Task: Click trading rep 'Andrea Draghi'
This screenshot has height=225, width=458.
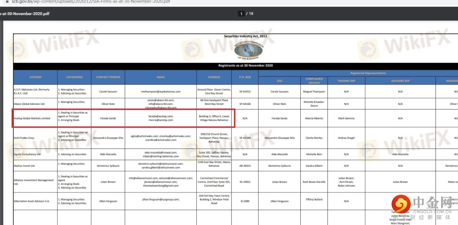Action: (x=346, y=138)
